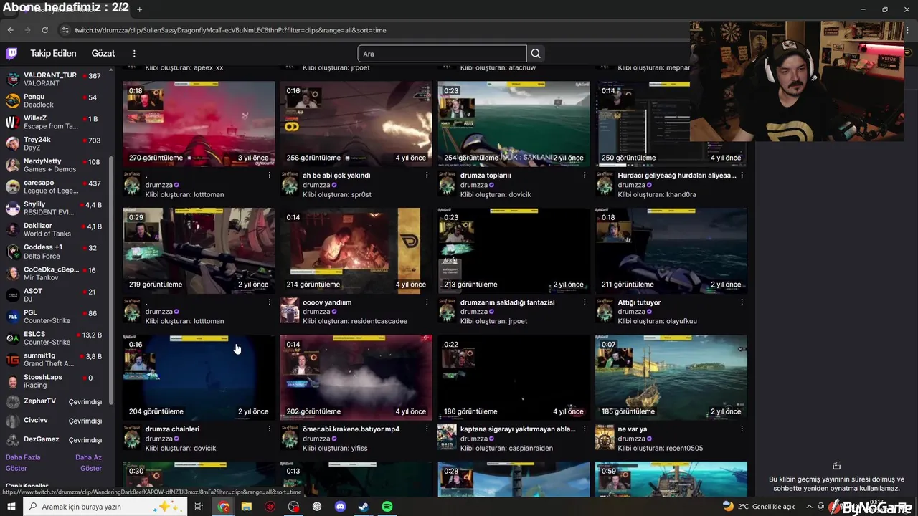The image size is (918, 516).
Task: Show hidden system tray icons chevron
Action: click(810, 507)
